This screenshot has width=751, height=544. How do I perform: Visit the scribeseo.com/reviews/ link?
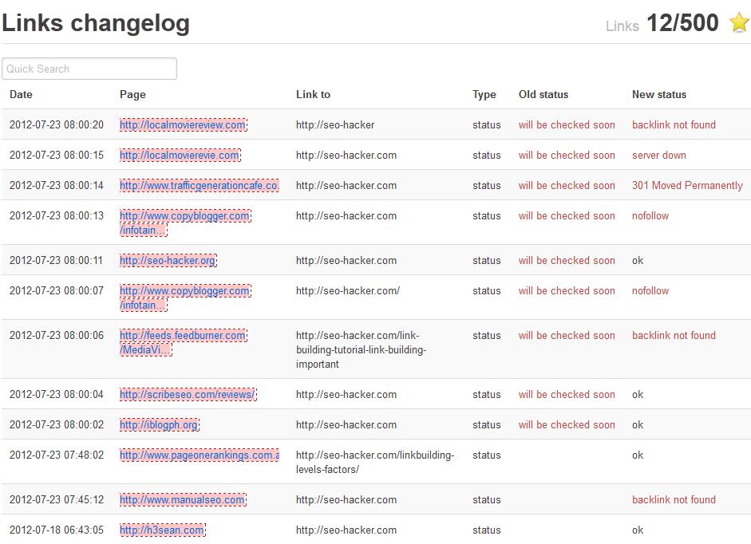188,395
